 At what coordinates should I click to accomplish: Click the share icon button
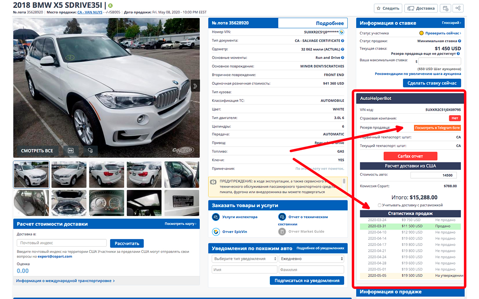point(458,8)
